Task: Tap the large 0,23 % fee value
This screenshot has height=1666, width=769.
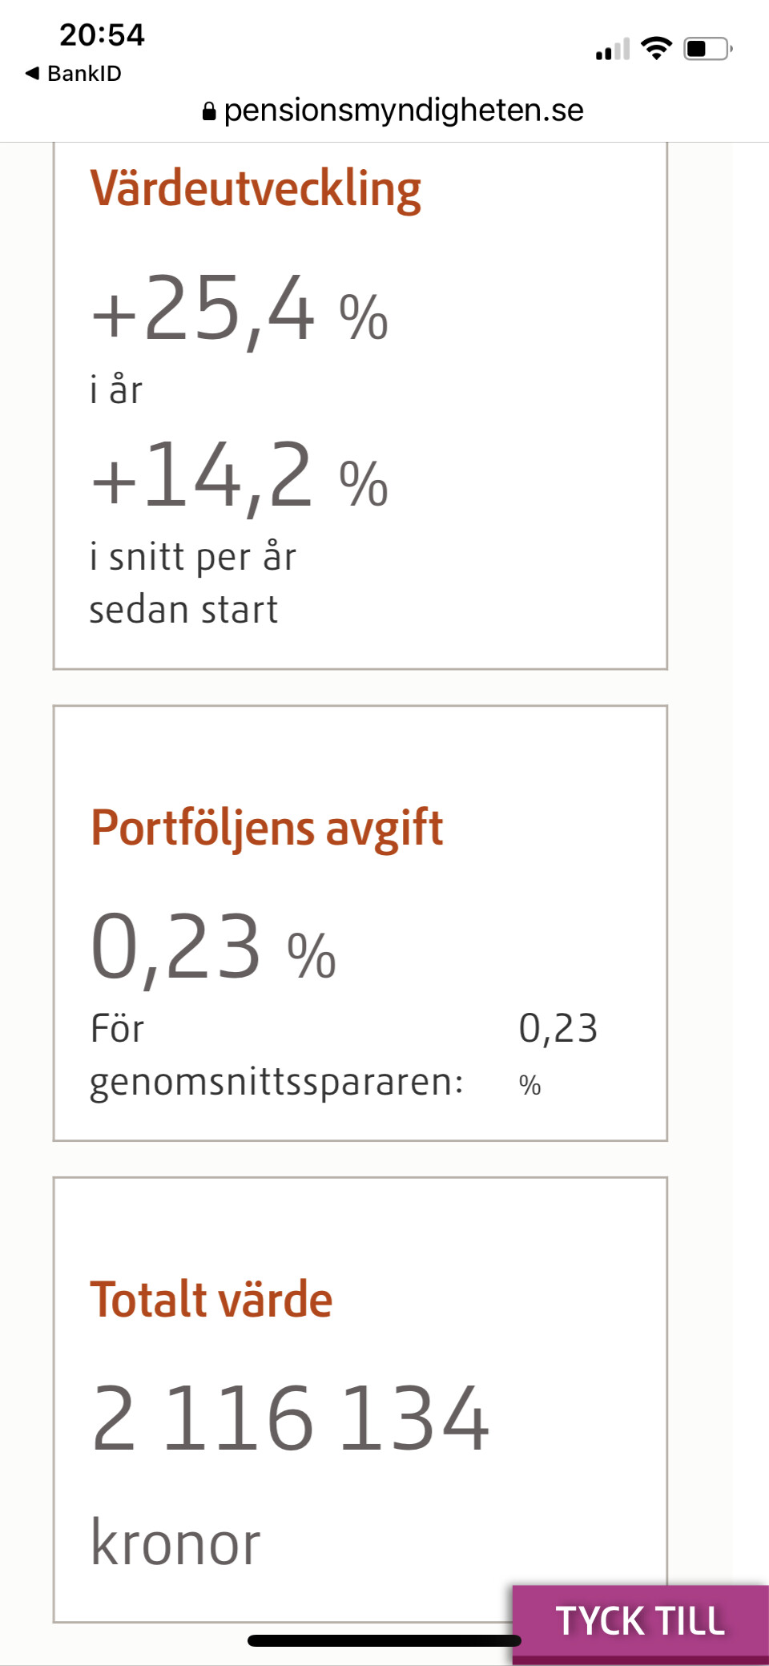Action: coord(213,948)
